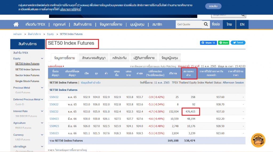Share the page via LINE Share button

pos(224,43)
